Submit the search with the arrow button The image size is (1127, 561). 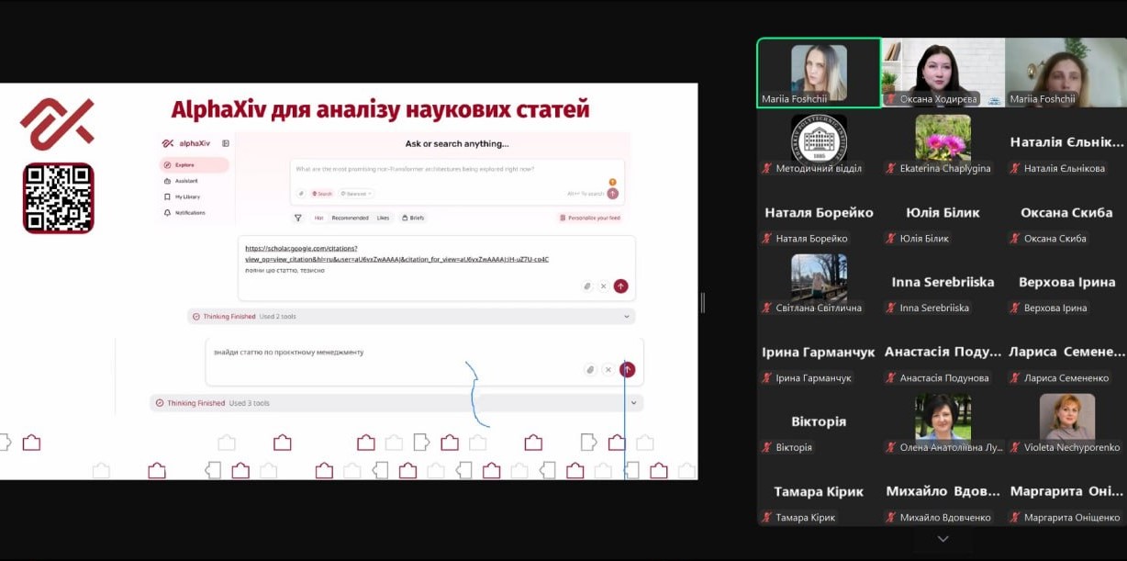tap(612, 194)
